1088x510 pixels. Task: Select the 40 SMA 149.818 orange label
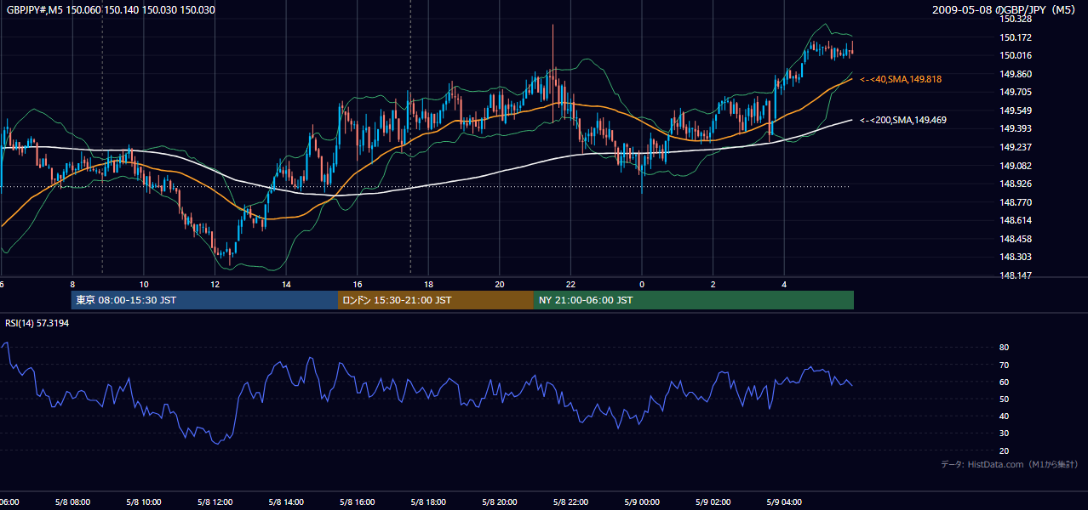(901, 79)
